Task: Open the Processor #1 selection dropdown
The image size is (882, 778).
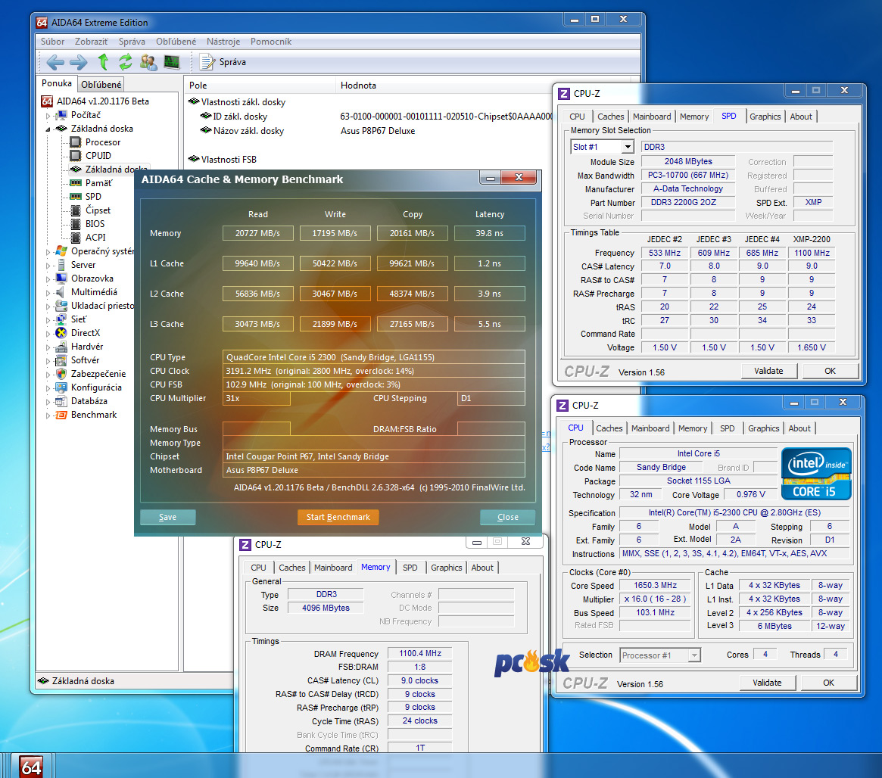Action: coord(695,655)
